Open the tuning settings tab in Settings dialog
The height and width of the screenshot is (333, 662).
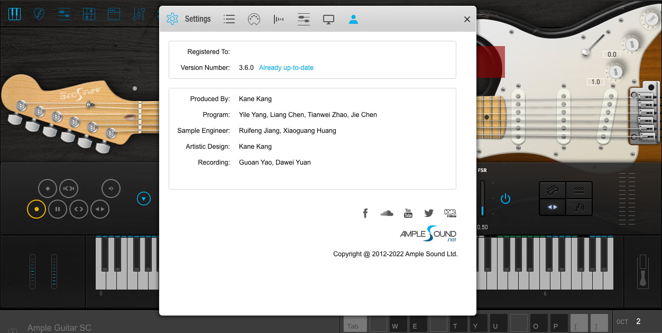click(x=279, y=19)
